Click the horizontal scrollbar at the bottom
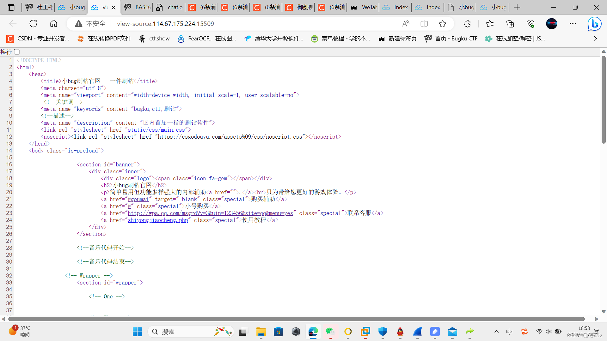This screenshot has width=607, height=341. click(x=296, y=319)
